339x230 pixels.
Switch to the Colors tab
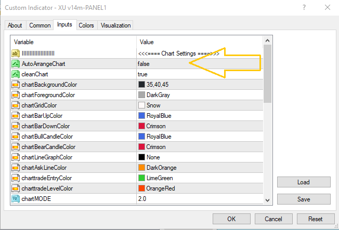tap(86, 25)
